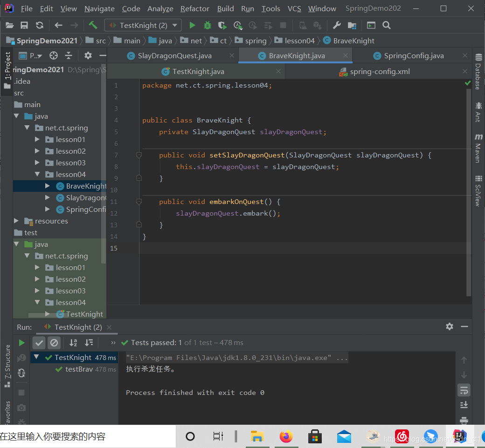This screenshot has width=485, height=448.
Task: Open Project view selector dropdown
Action: tap(30, 55)
